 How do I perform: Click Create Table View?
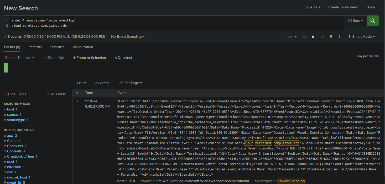tap(343, 7)
